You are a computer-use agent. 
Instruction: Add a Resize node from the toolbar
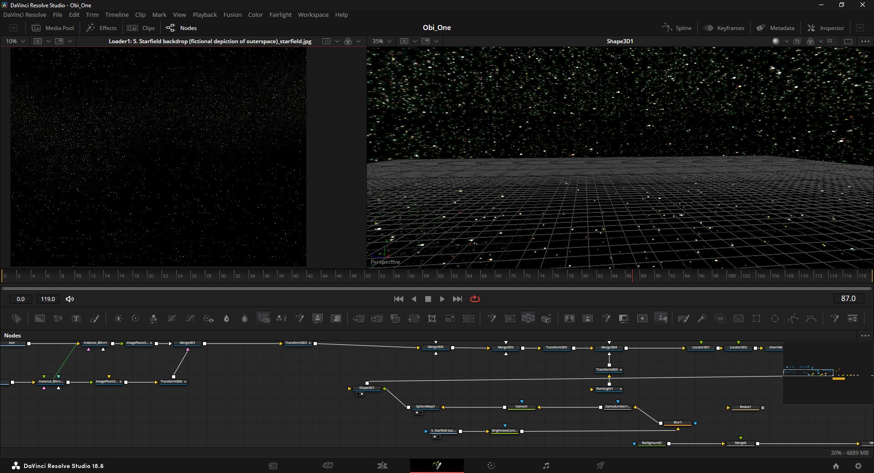(x=450, y=318)
